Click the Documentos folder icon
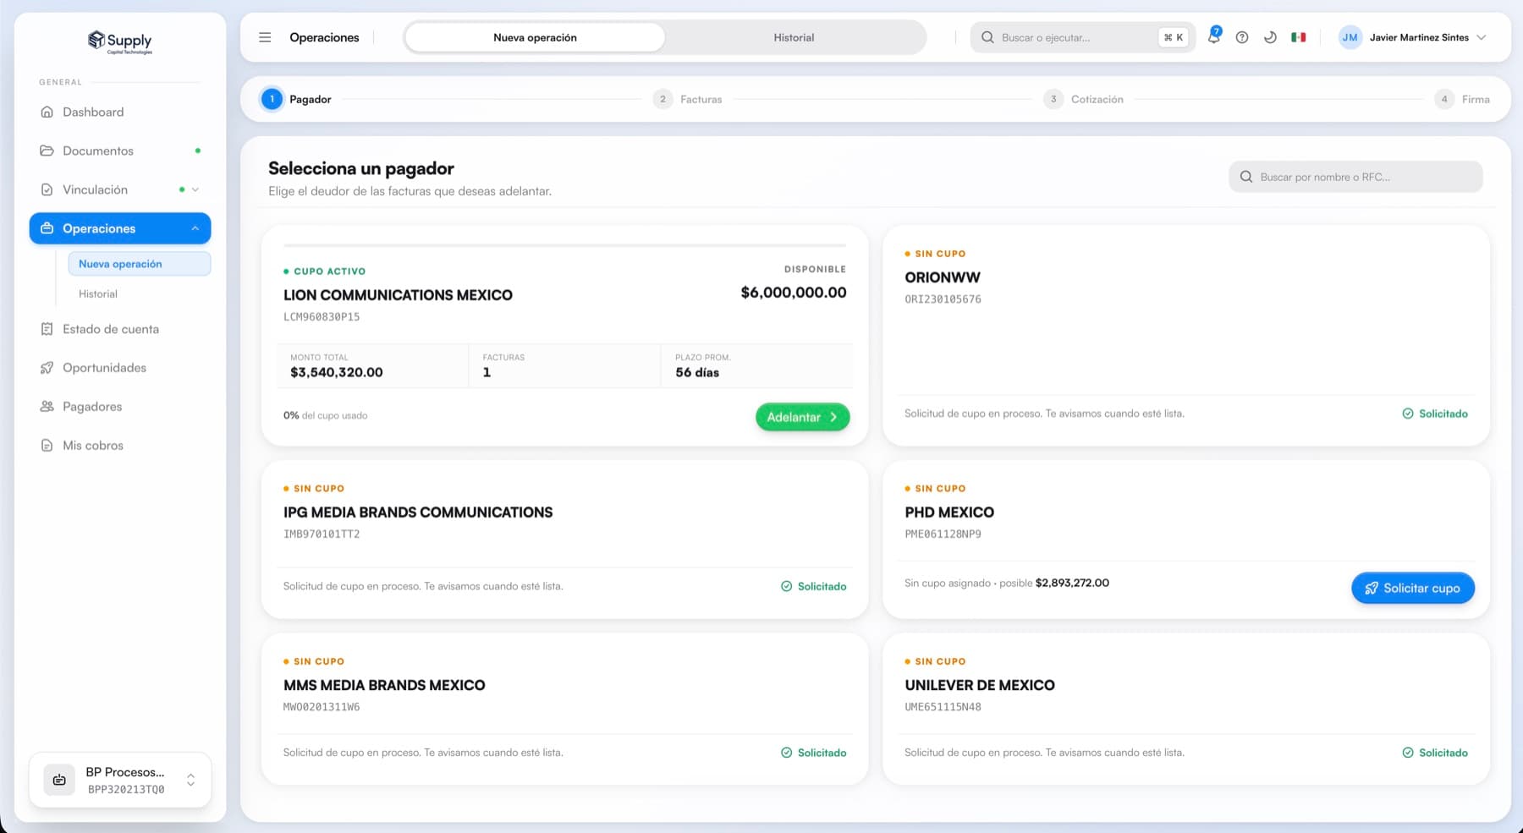 (47, 151)
